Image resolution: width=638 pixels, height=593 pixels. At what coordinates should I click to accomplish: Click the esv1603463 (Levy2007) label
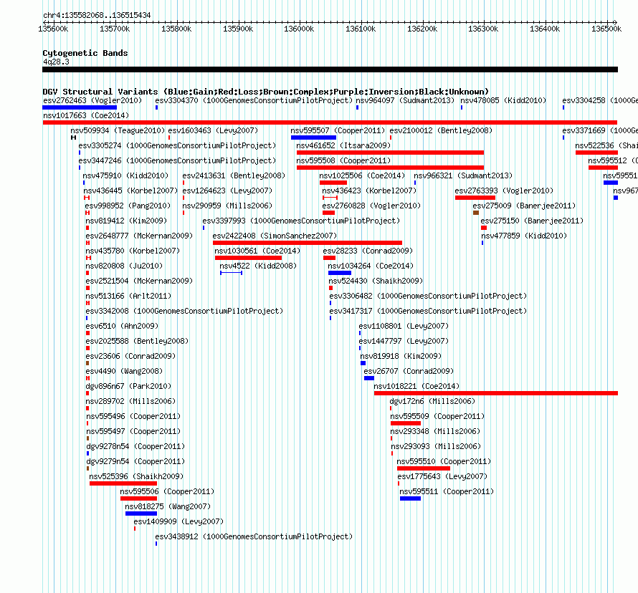coord(213,130)
